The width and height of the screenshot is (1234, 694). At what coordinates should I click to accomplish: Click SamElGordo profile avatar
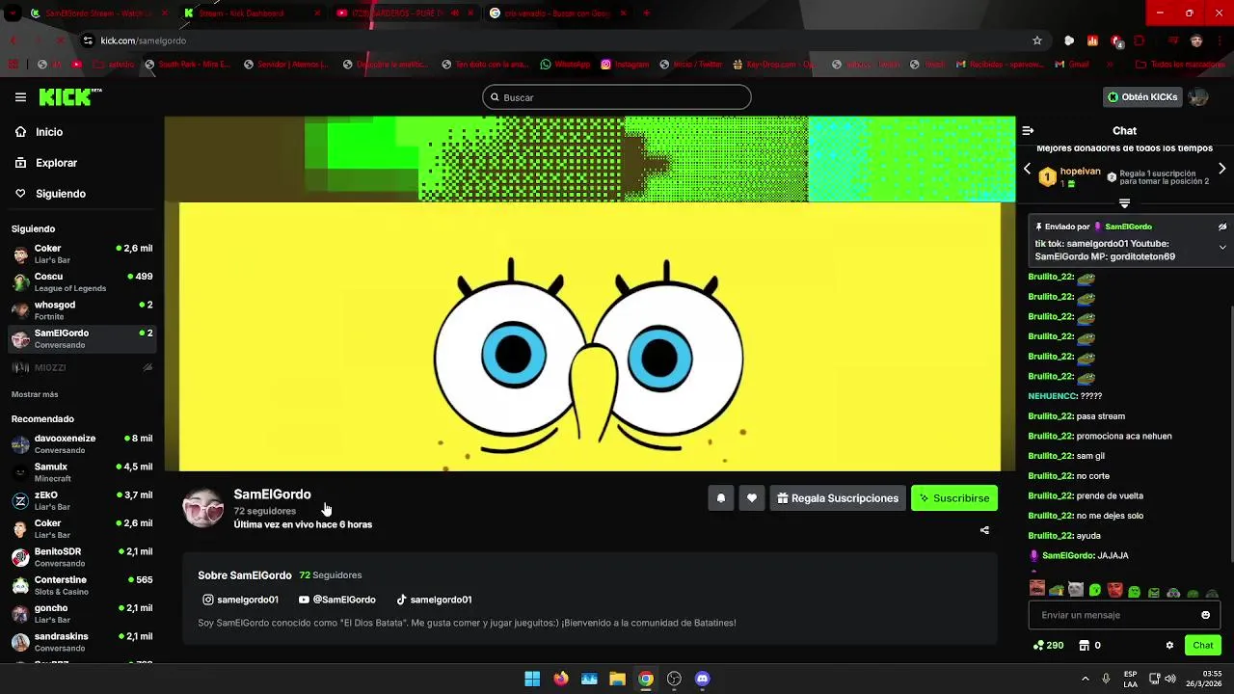click(203, 508)
